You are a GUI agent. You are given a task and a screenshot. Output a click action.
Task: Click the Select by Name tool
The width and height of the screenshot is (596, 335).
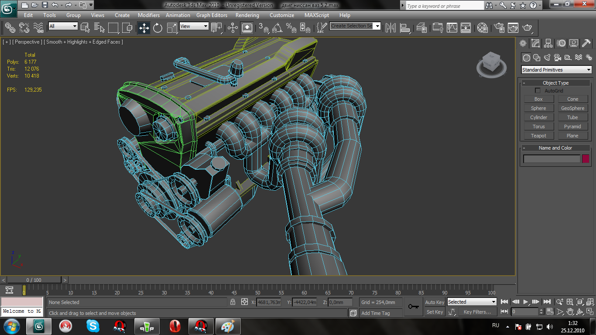[99, 28]
